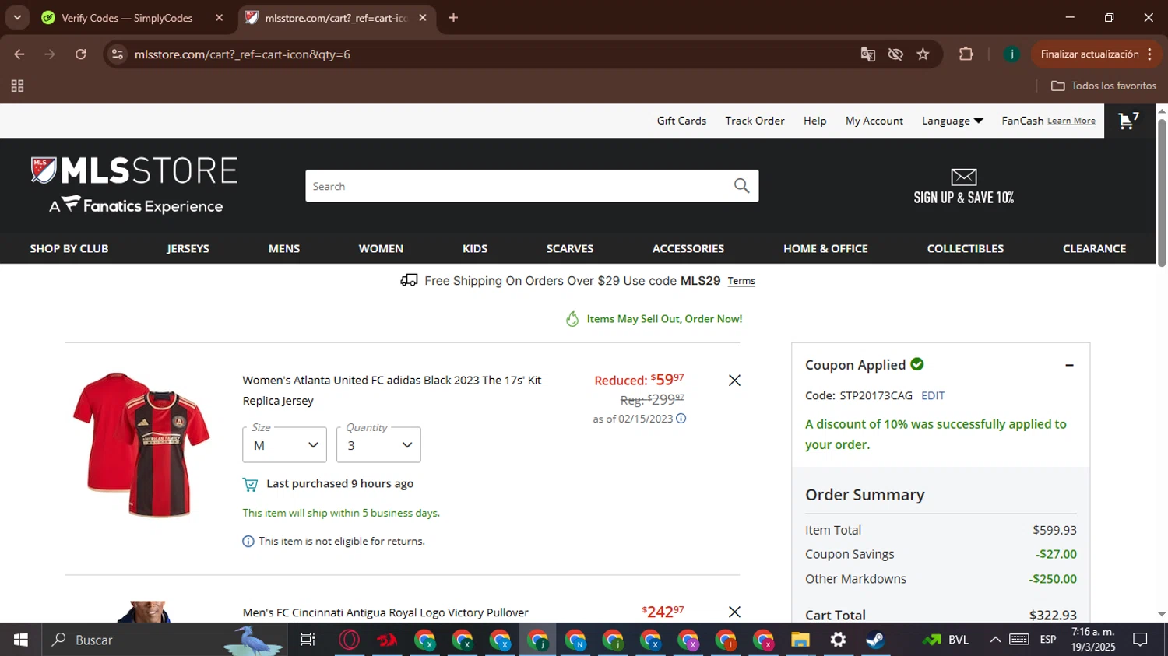
Task: Open the ACCESSORIES menu
Action: [688, 249]
